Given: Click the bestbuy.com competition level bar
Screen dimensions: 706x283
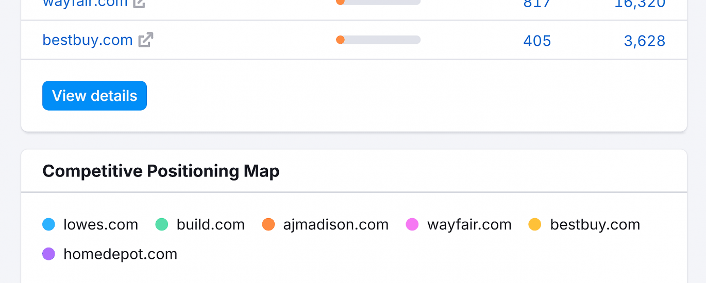Looking at the screenshot, I should [x=378, y=40].
